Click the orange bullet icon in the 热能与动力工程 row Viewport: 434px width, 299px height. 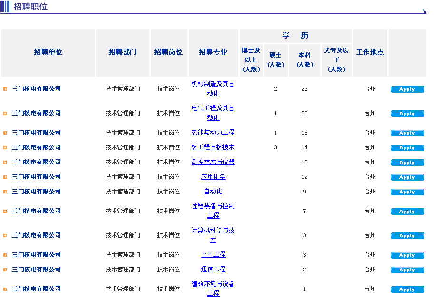coord(5,133)
